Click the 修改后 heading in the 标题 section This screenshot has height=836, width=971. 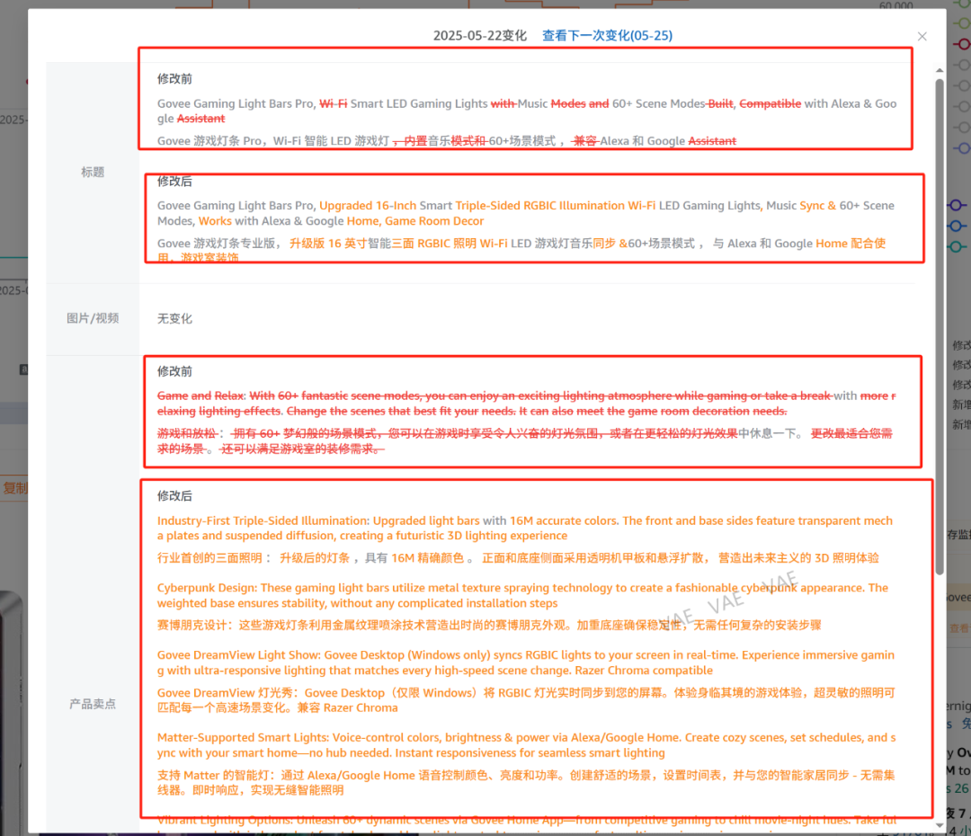[174, 182]
